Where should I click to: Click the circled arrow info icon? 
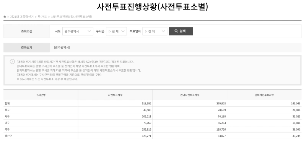coord(12,62)
